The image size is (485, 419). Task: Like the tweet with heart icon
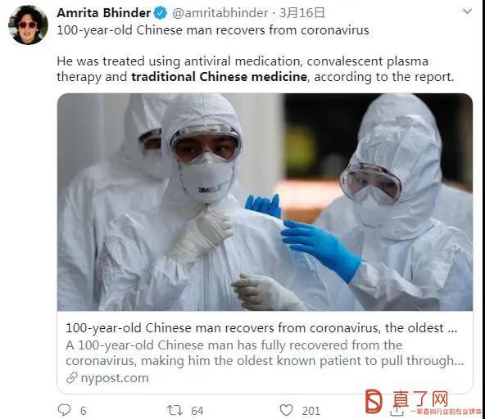(x=286, y=410)
